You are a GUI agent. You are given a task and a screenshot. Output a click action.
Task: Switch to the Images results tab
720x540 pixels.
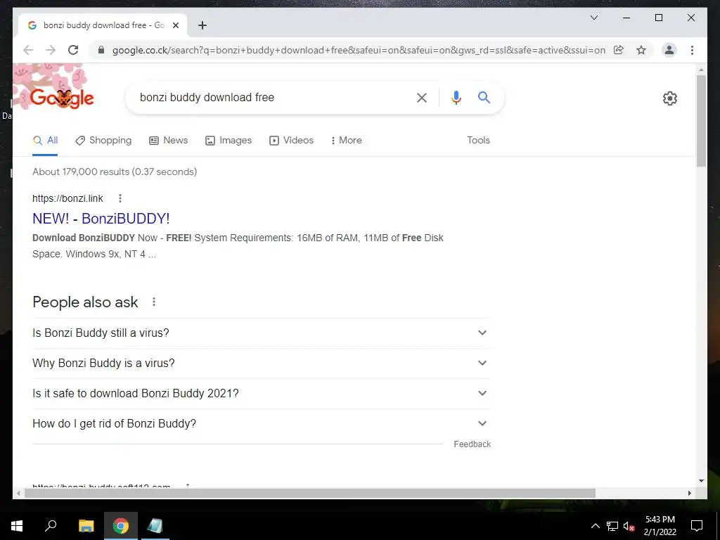pyautogui.click(x=229, y=141)
